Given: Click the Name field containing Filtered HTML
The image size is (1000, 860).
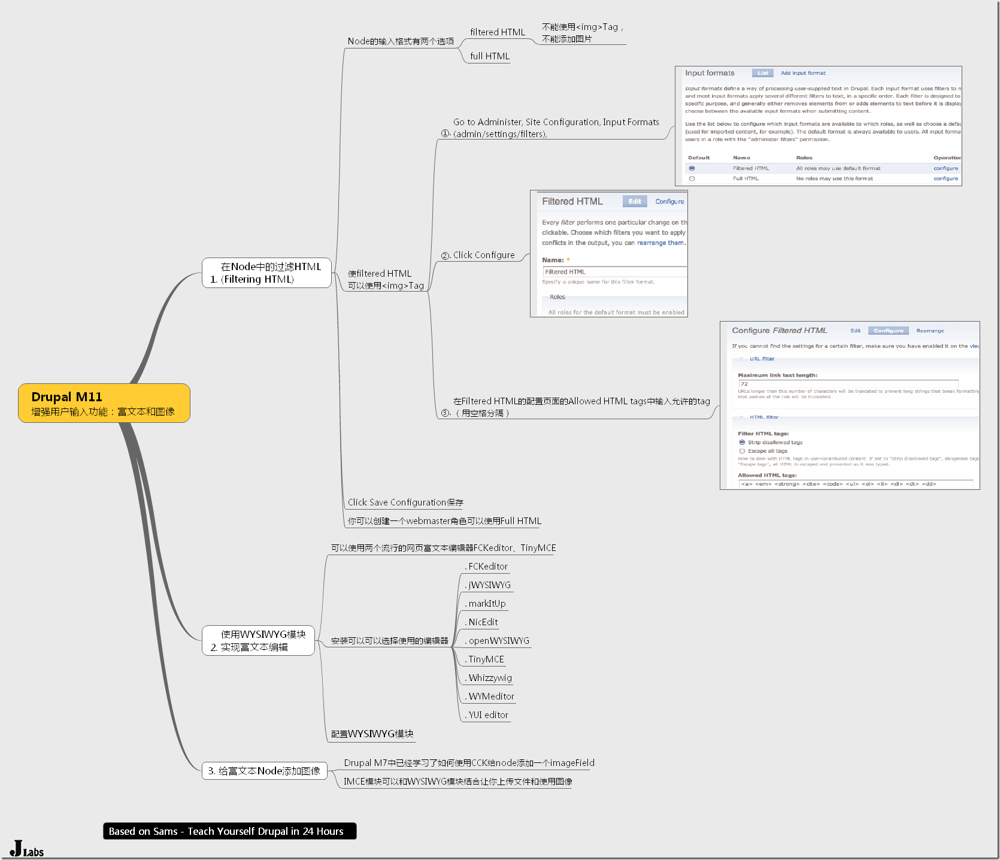Looking at the screenshot, I should [614, 272].
